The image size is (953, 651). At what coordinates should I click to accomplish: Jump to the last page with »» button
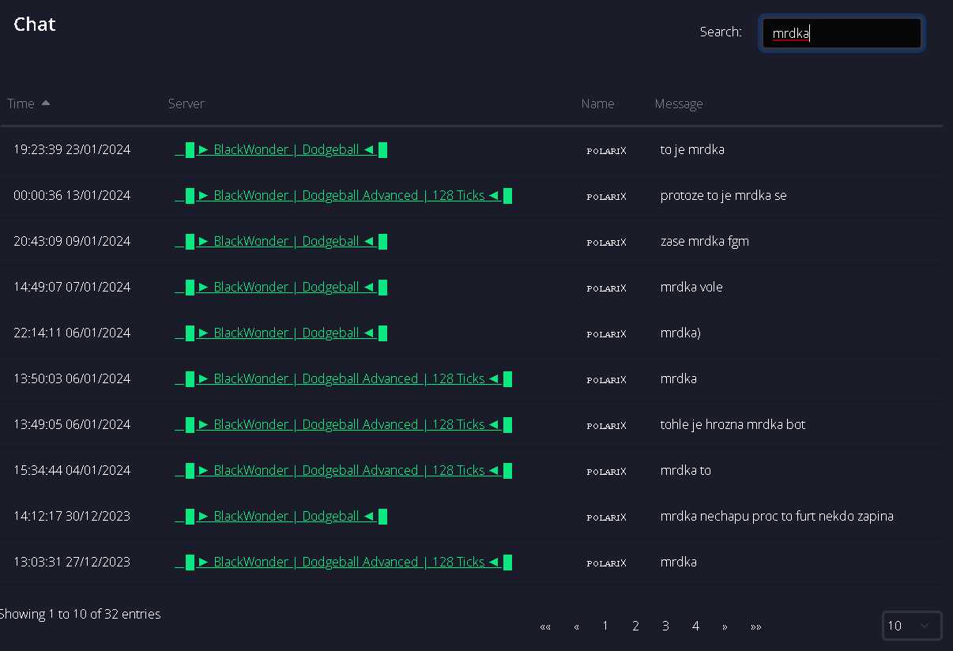[756, 627]
